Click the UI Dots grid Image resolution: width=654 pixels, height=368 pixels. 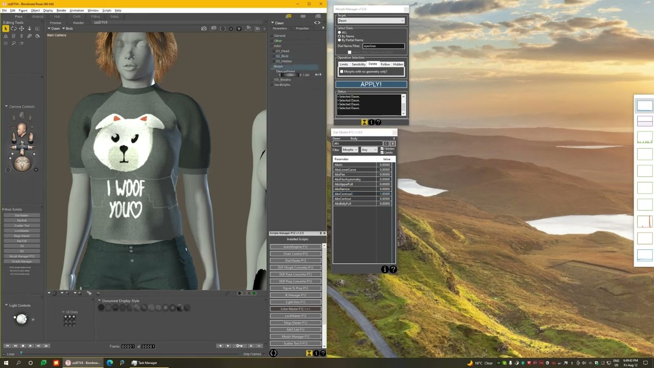click(70, 320)
